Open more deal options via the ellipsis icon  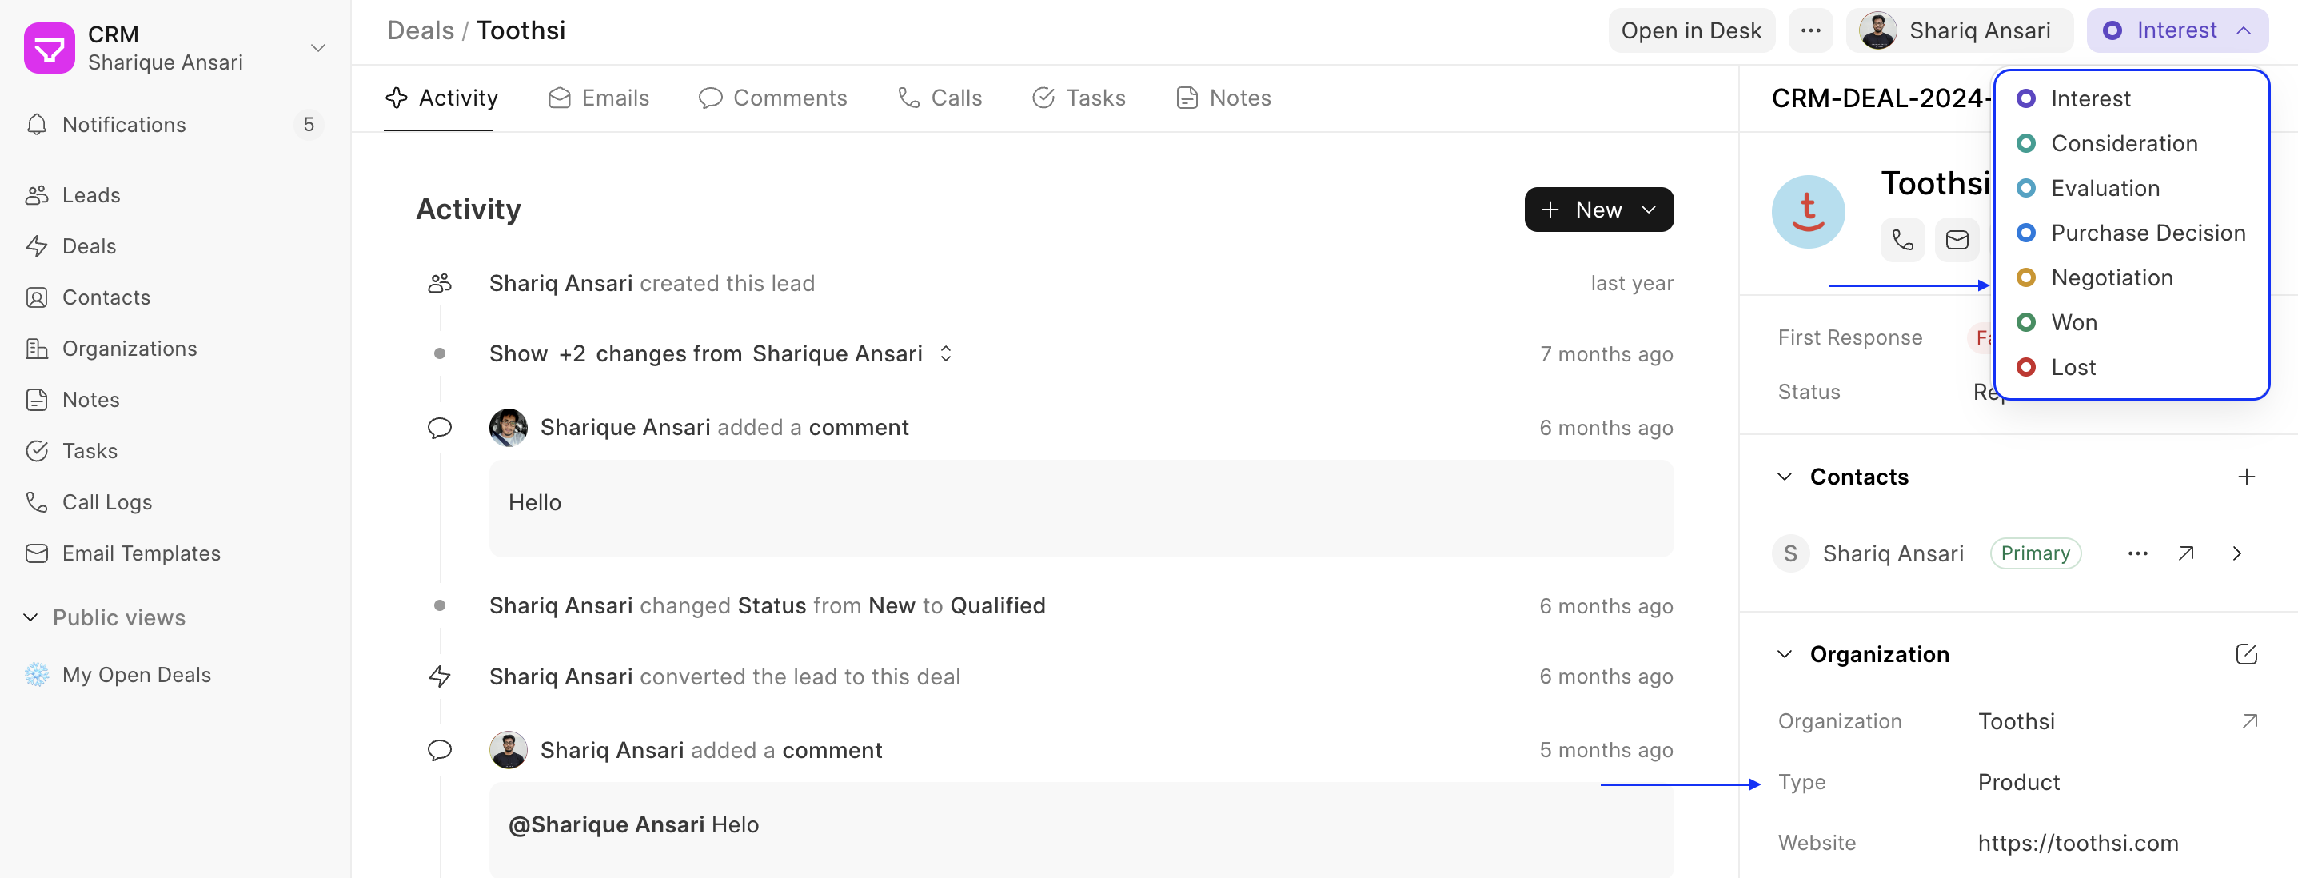(1811, 30)
